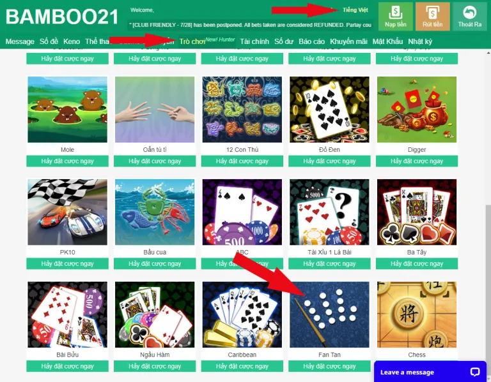Open the Mole game thumbnail

click(x=67, y=110)
